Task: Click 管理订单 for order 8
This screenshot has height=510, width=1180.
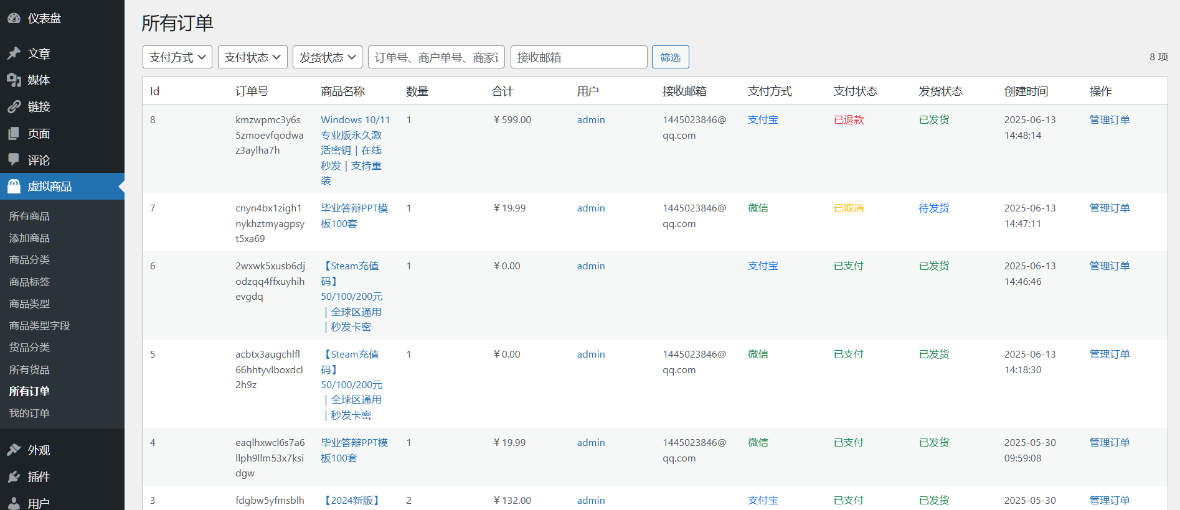Action: click(x=1110, y=119)
